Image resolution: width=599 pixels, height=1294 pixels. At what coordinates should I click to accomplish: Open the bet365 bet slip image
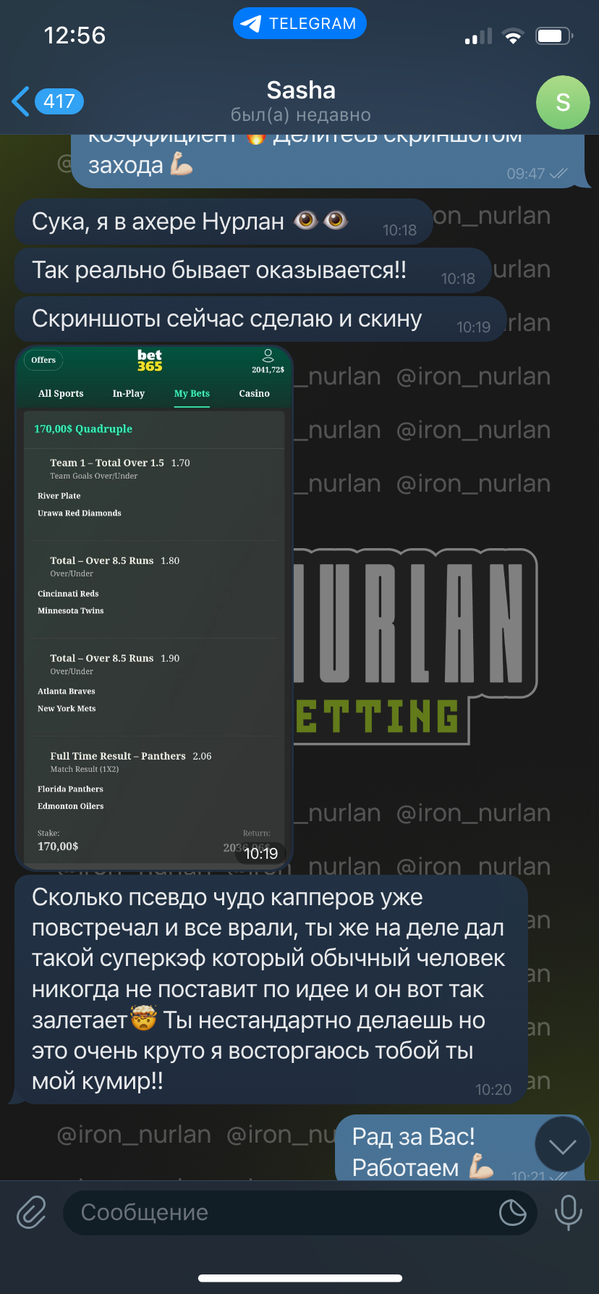pyautogui.click(x=154, y=608)
